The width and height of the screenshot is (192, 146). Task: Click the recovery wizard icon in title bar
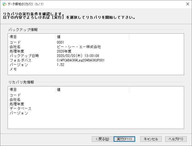pos(4,4)
